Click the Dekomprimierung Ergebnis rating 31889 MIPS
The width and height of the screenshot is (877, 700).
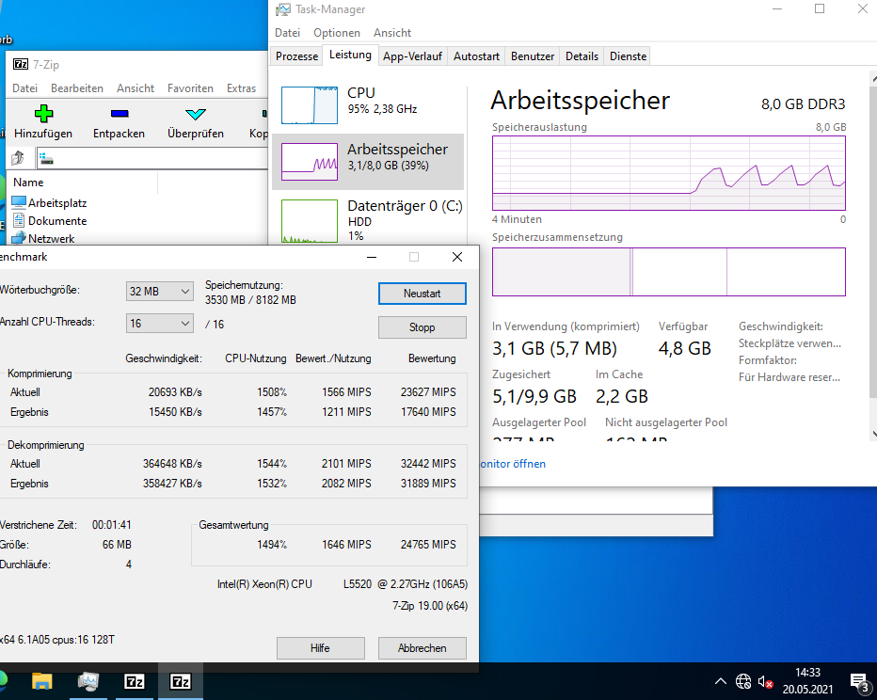click(x=428, y=484)
